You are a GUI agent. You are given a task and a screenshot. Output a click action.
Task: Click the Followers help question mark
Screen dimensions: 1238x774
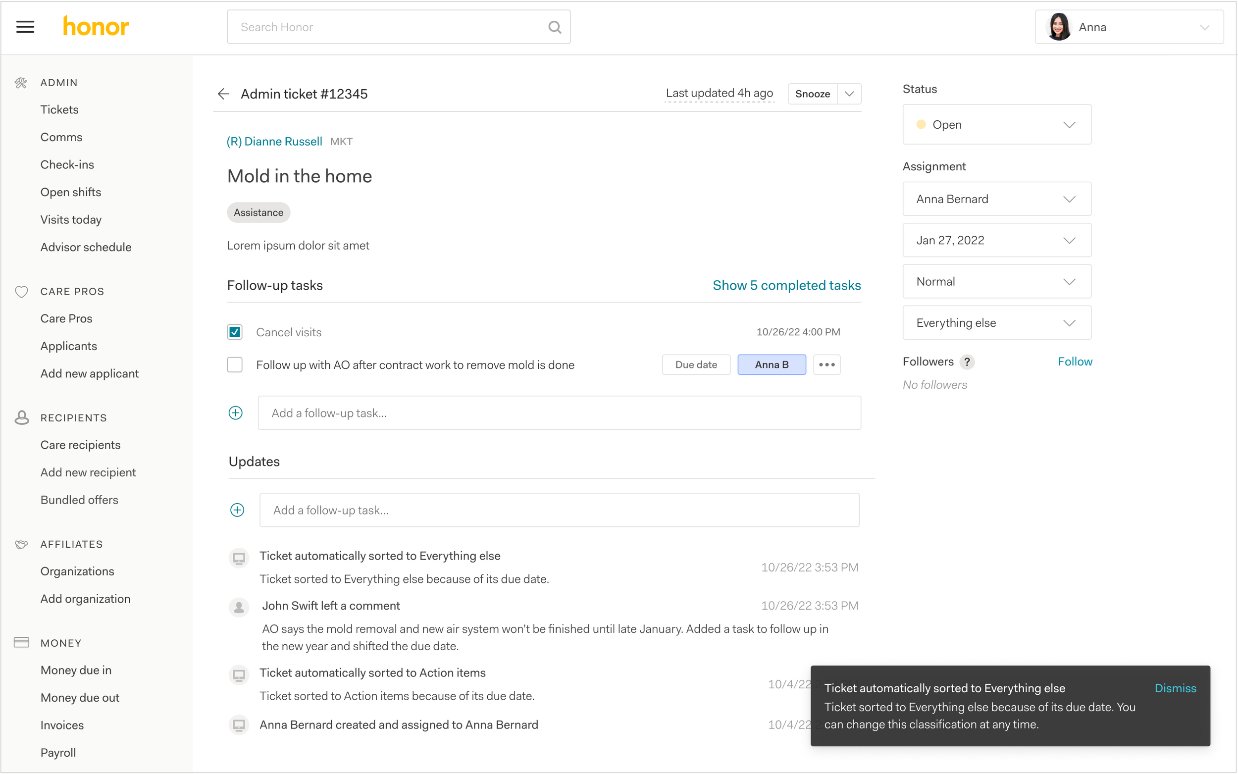tap(966, 361)
